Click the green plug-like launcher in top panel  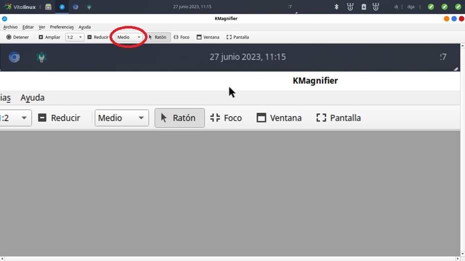[x=89, y=7]
